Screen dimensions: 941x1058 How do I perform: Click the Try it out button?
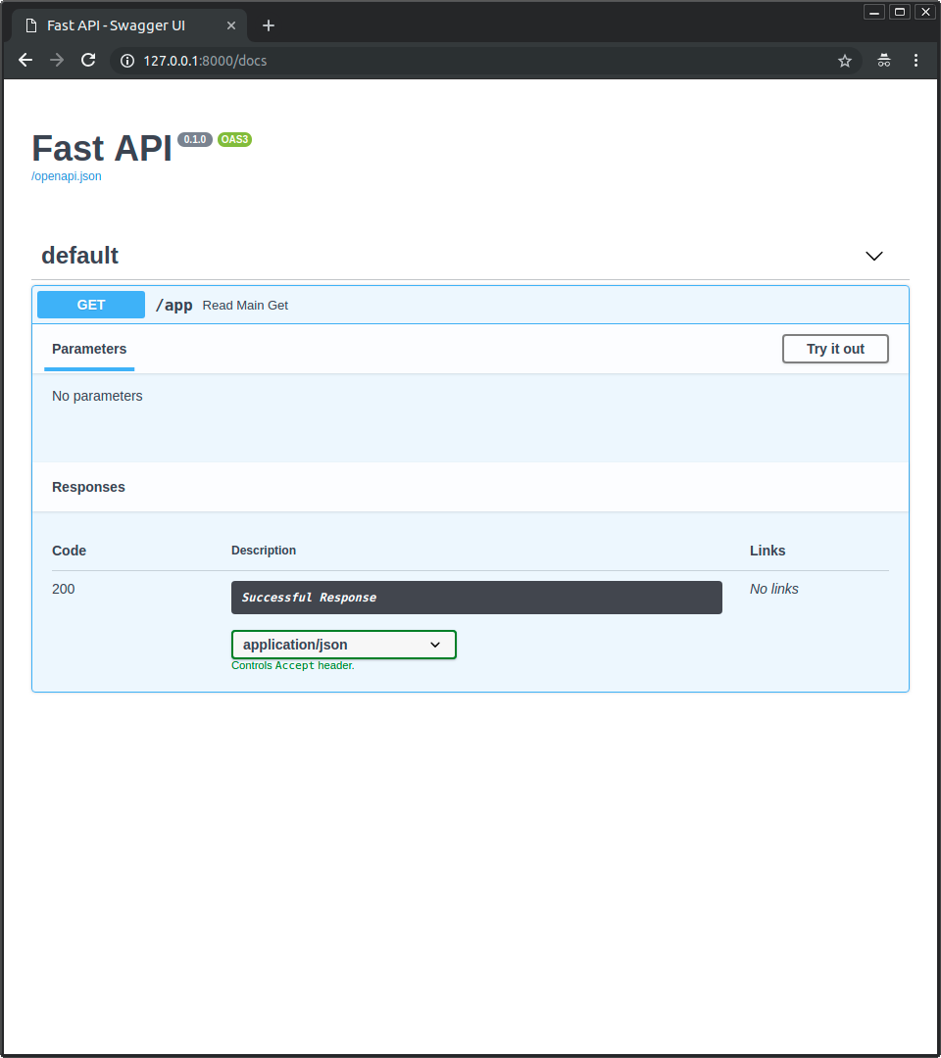click(835, 349)
